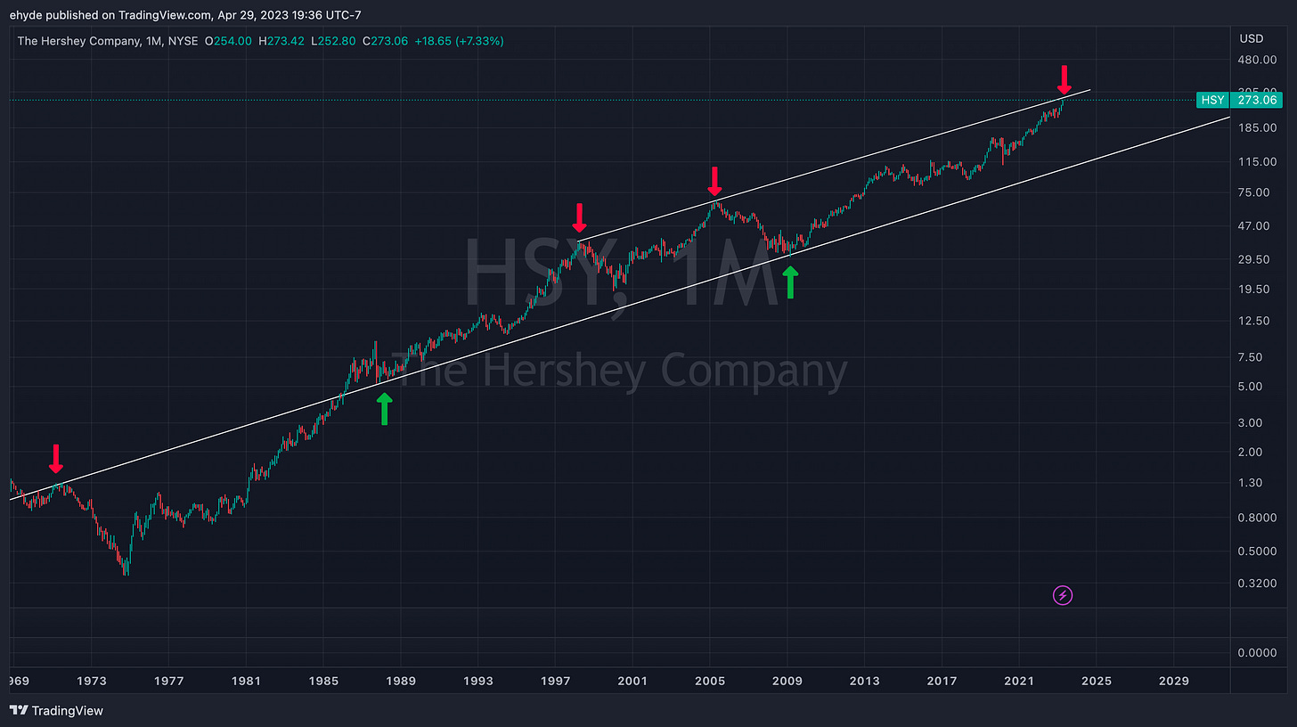The width and height of the screenshot is (1297, 727).
Task: Click the 2009 year label on time axis
Action: (787, 681)
